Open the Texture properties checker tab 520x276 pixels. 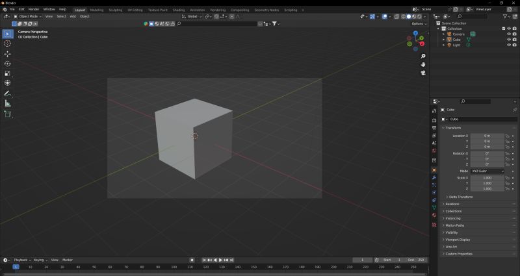click(434, 225)
